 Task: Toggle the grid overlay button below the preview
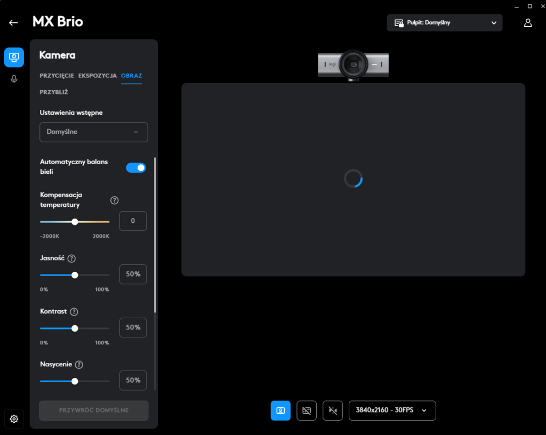pos(307,410)
